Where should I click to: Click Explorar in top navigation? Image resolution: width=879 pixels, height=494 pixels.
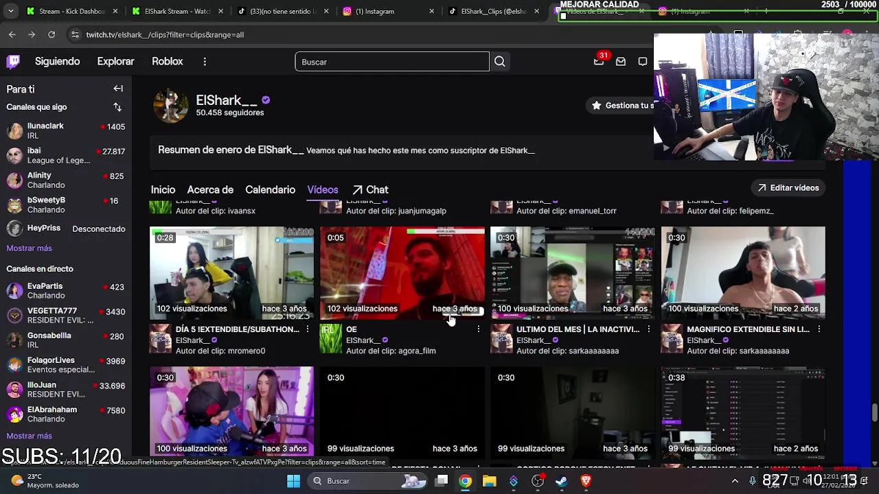[x=115, y=62]
